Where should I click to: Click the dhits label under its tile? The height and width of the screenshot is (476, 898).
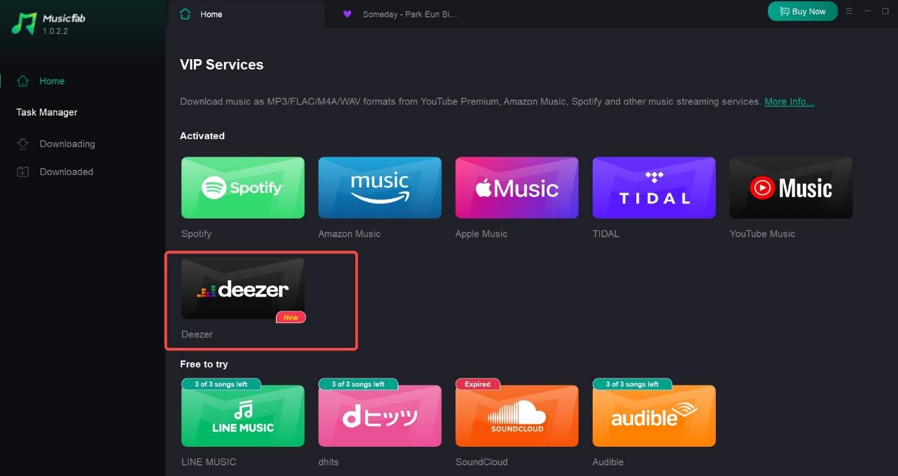[329, 462]
